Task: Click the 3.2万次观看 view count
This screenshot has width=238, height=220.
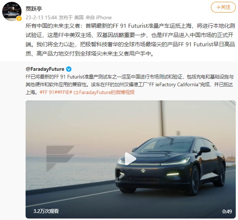Action: (x=46, y=211)
